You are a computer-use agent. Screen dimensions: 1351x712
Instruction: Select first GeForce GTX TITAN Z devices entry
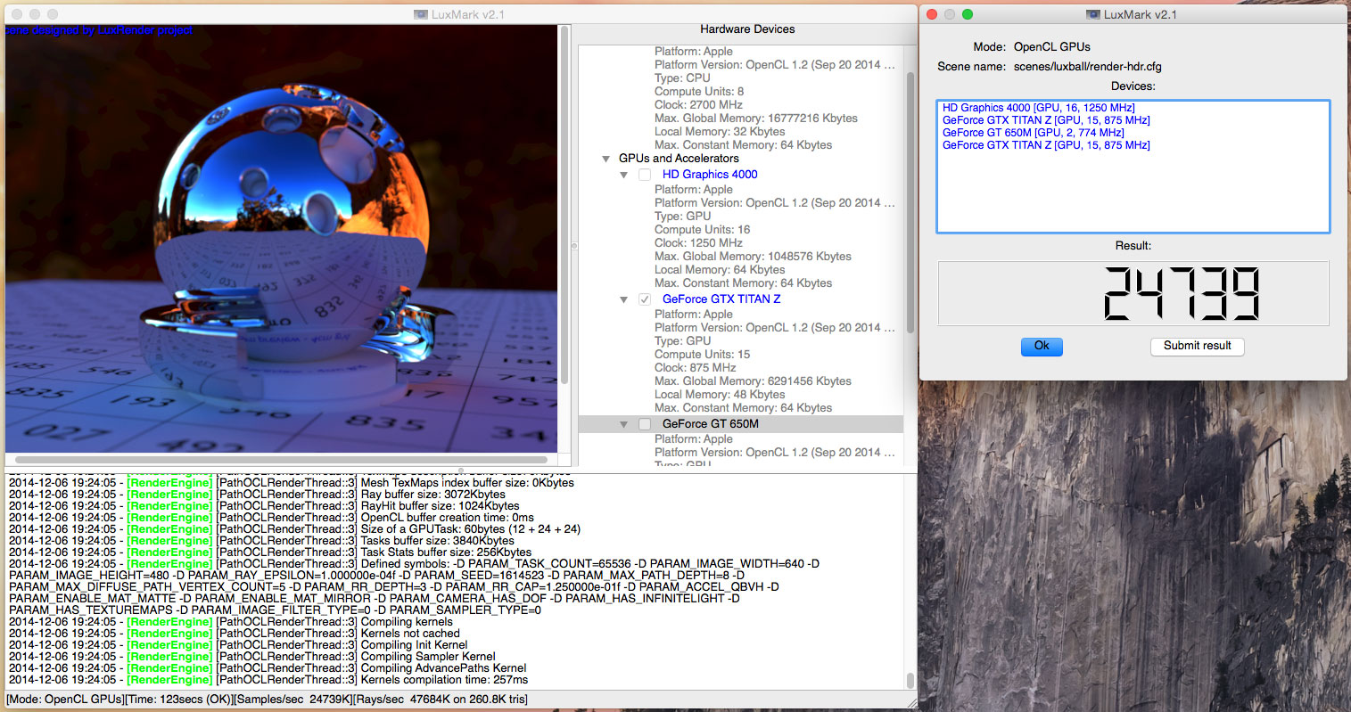click(1046, 120)
